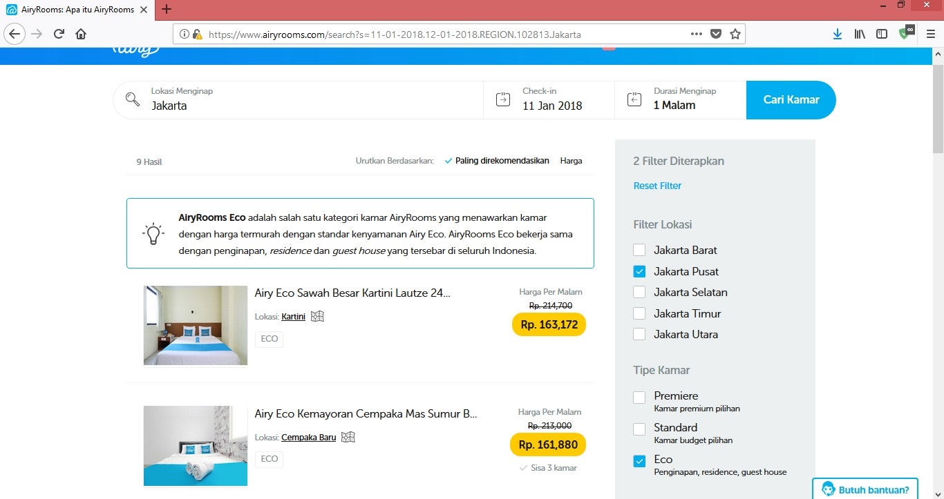The width and height of the screenshot is (944, 499).
Task: Save the page to Pocket icon
Action: (x=716, y=34)
